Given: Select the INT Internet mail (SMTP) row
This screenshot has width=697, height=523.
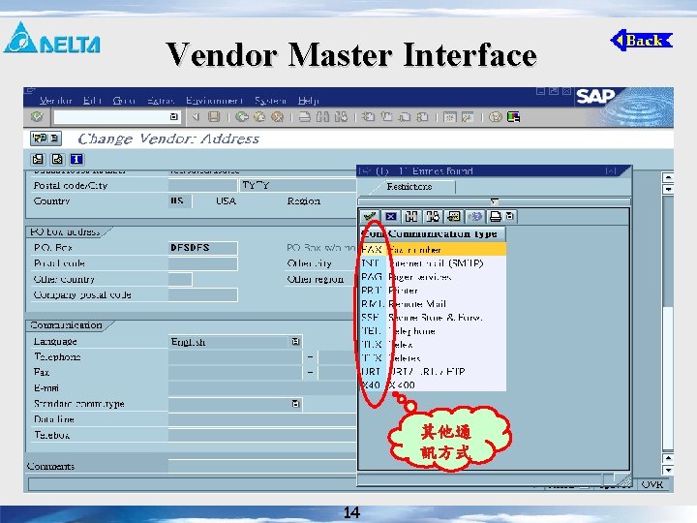Looking at the screenshot, I should pos(433,263).
